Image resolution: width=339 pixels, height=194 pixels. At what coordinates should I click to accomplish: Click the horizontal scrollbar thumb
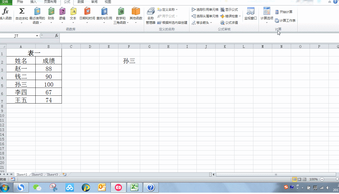276,174
